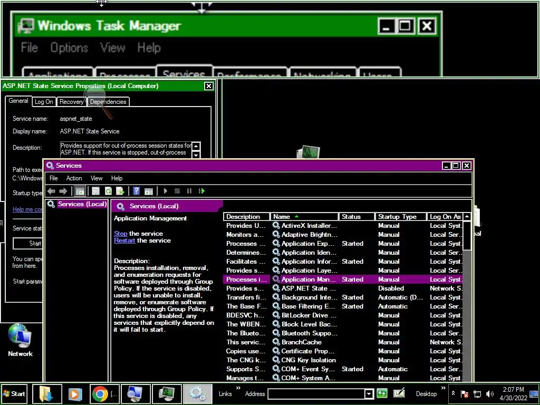The image size is (540, 405).
Task: Select the BitLocker Drive service row
Action: point(343,315)
